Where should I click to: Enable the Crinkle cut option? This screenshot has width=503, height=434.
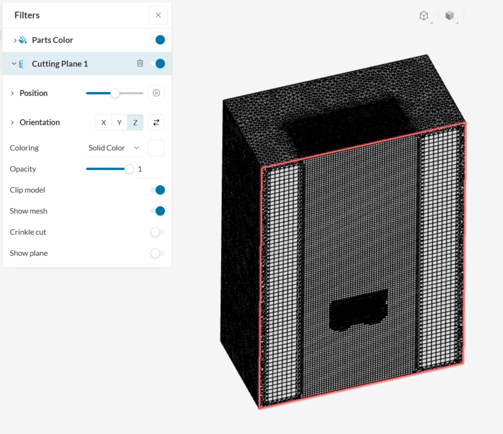click(158, 232)
